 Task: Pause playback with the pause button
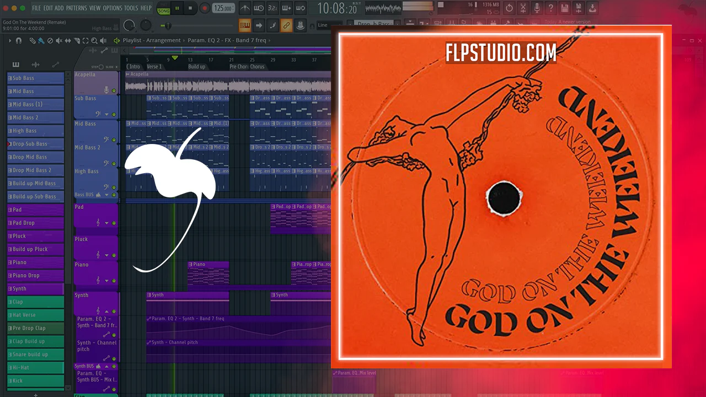177,8
